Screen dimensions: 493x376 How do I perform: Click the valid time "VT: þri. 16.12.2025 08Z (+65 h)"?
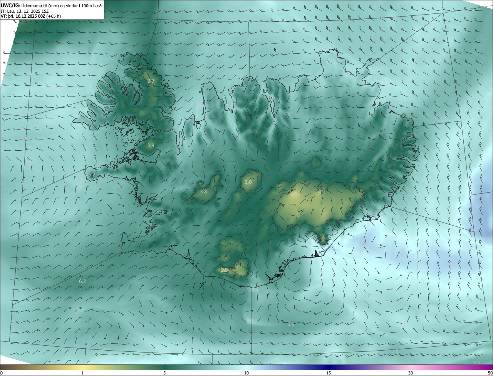tap(31, 16)
